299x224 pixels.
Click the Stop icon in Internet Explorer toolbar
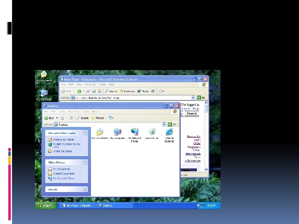(88, 91)
